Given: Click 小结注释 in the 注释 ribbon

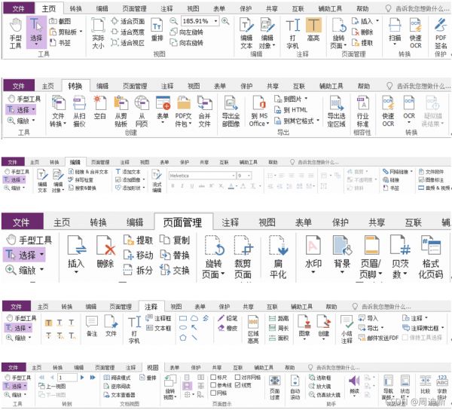Looking at the screenshot, I should pyautogui.click(x=347, y=329).
